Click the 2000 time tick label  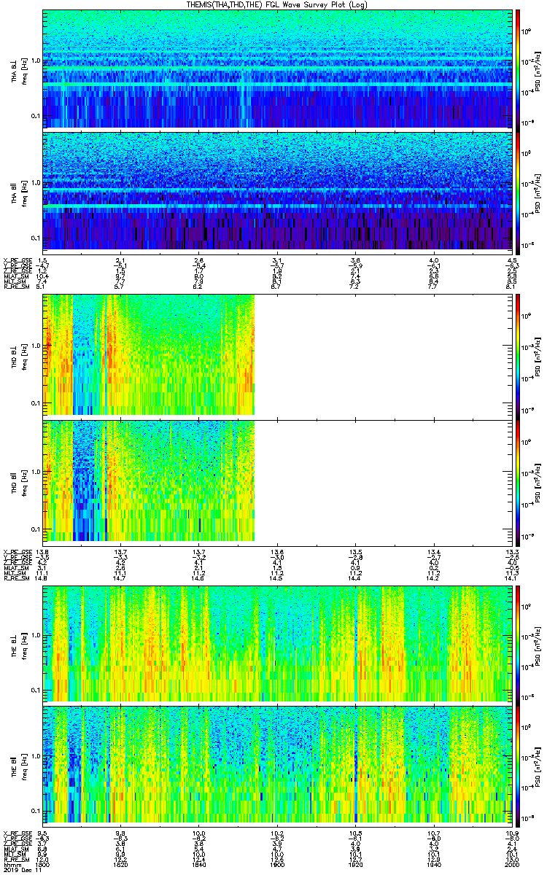[511, 864]
